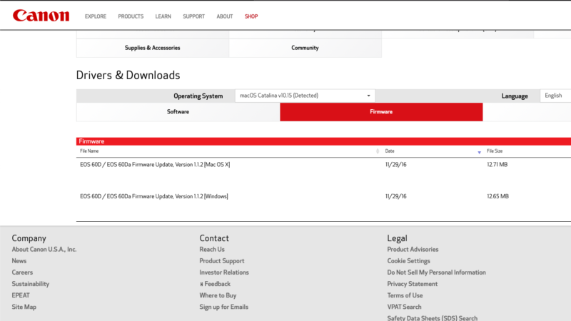Open the Language dropdown showing English
Screen dimensions: 571x321
pyautogui.click(x=556, y=96)
